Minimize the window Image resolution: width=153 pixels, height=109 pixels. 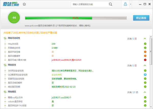140,4
